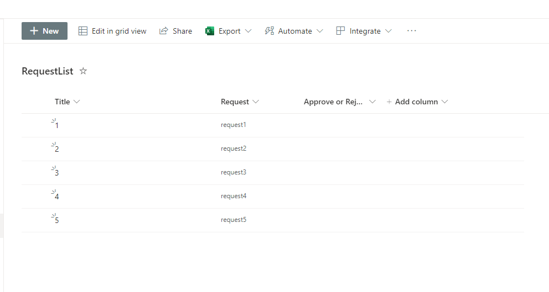
Task: Expand the Title column chevron
Action: 77,102
